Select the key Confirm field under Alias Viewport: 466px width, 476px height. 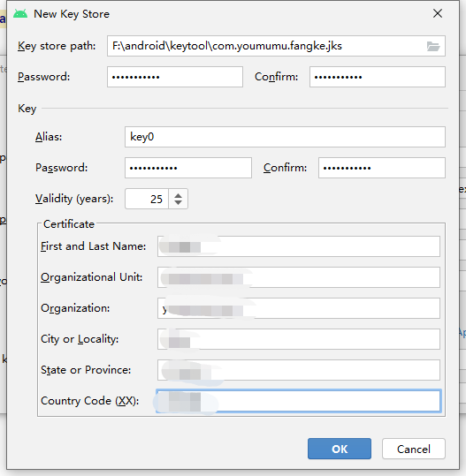pyautogui.click(x=382, y=168)
